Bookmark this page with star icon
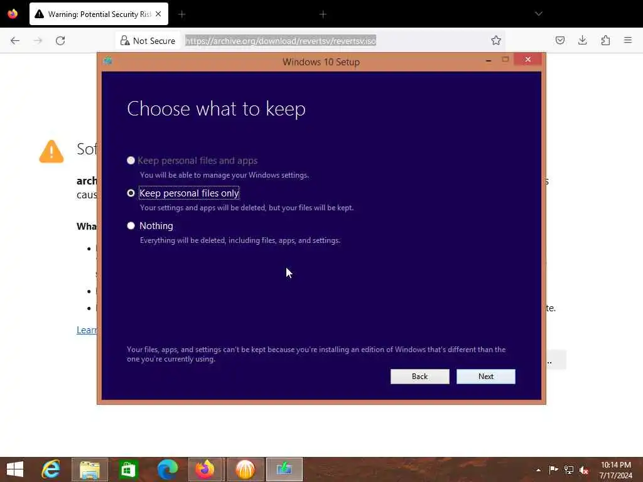Viewport: 643px width, 482px height. (496, 40)
